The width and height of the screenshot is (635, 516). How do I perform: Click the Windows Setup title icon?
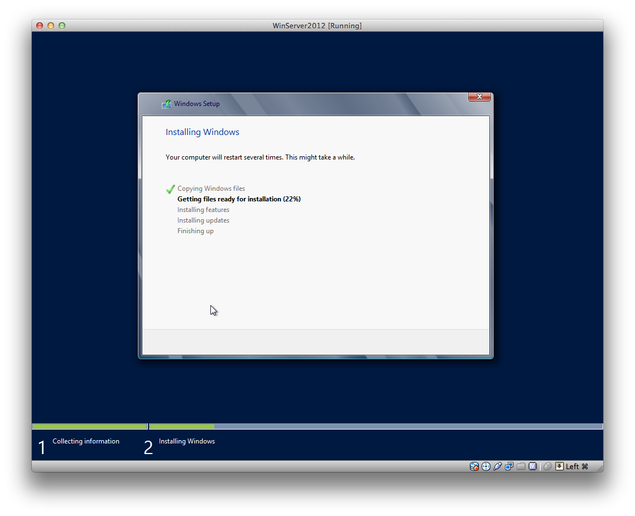[x=166, y=104]
